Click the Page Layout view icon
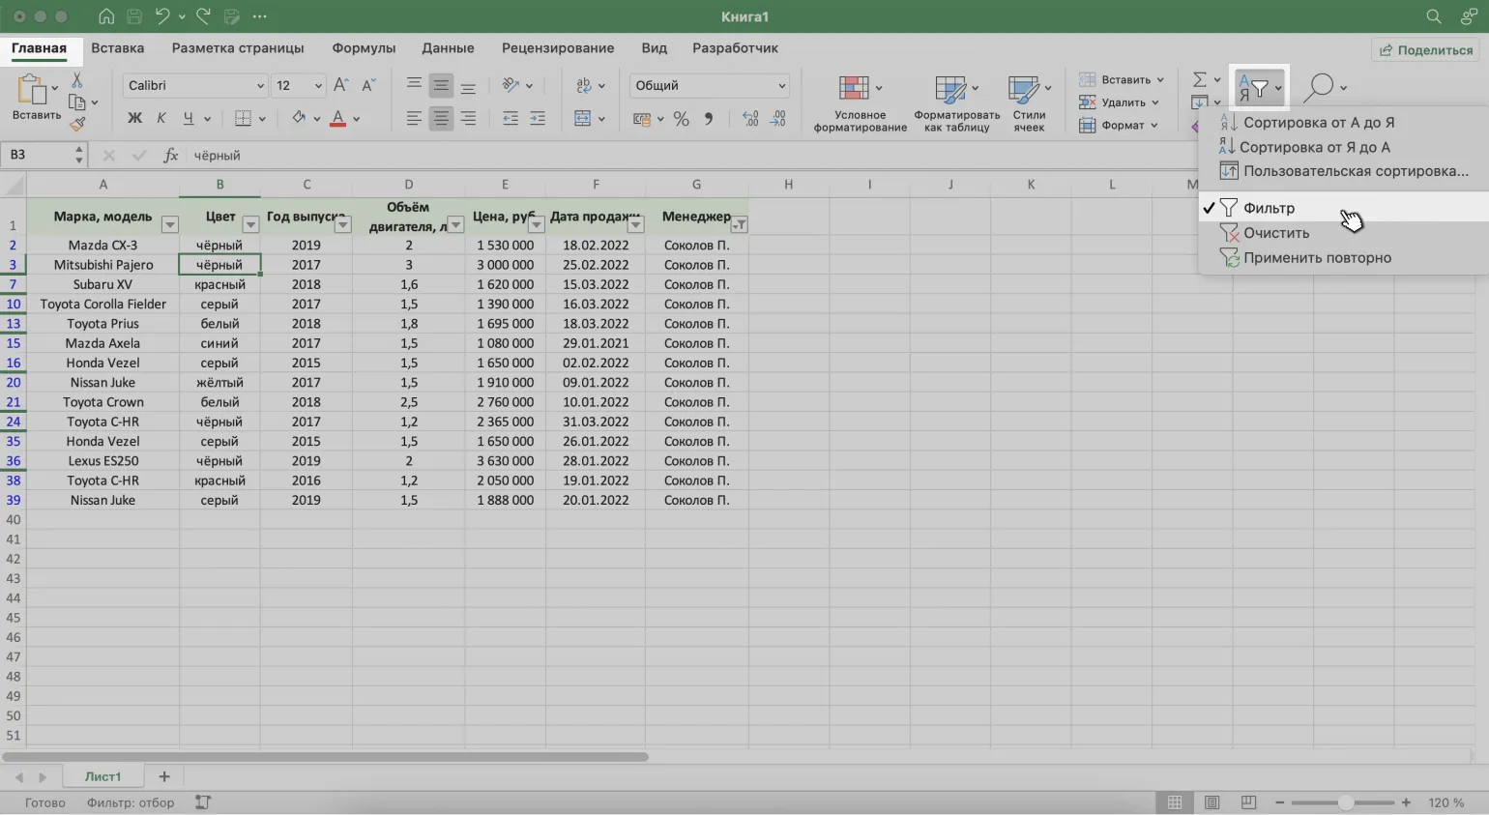Screen dimensions: 1489x815 (x=1212, y=802)
